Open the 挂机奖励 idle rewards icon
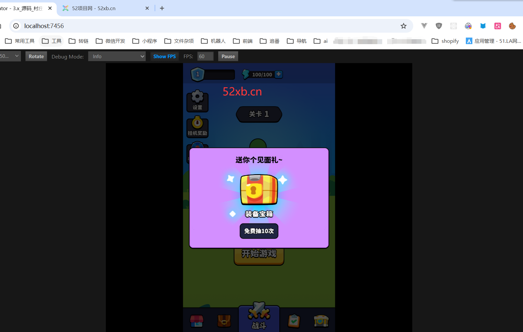This screenshot has width=523, height=332. coord(197,127)
